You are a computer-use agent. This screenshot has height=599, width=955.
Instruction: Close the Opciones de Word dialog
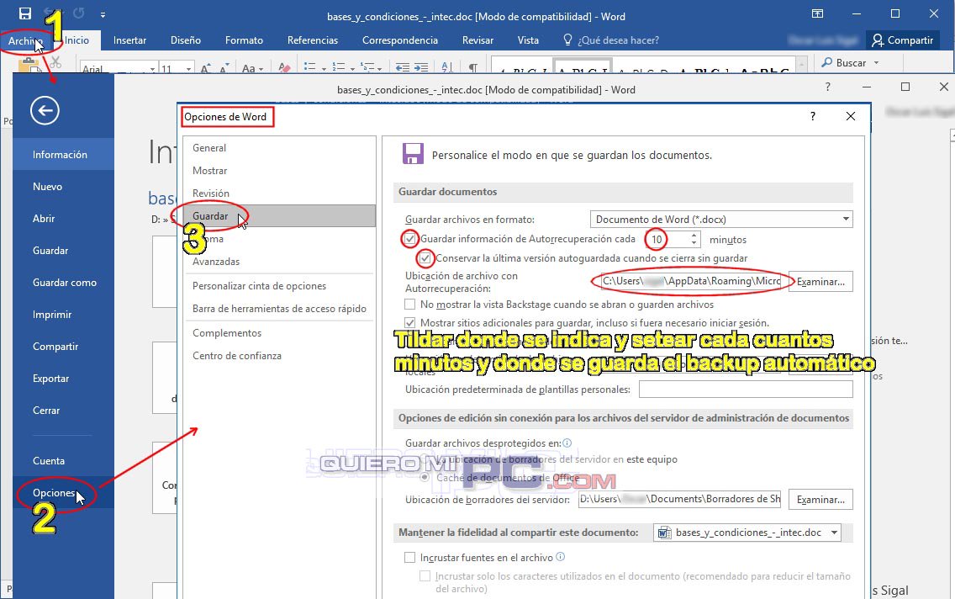coord(851,116)
